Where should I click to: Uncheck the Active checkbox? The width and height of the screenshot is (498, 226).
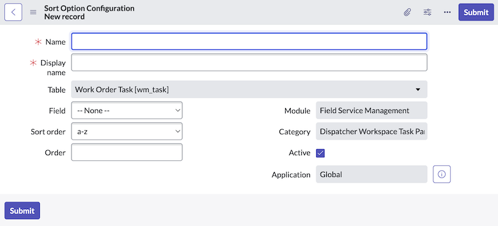click(x=320, y=153)
